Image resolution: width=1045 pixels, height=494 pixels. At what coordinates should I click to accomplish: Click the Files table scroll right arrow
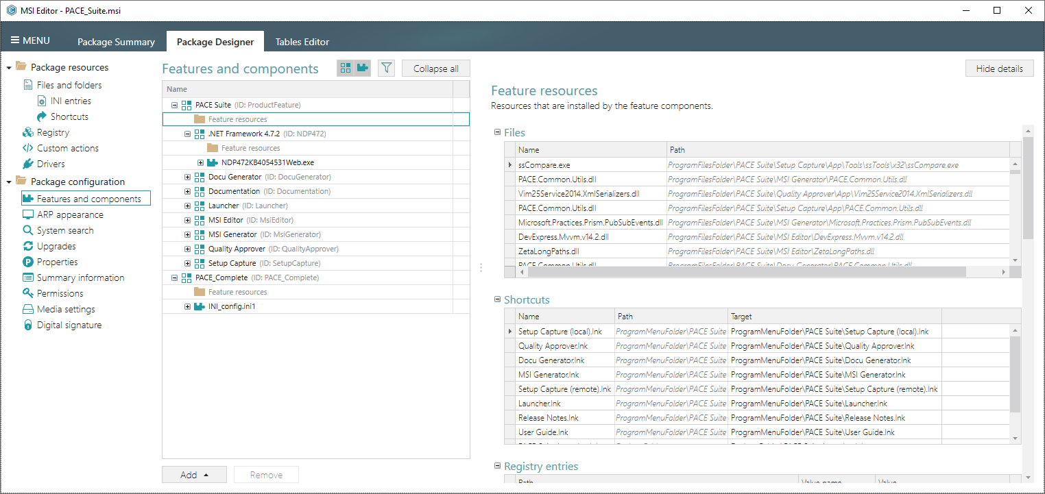point(1004,272)
